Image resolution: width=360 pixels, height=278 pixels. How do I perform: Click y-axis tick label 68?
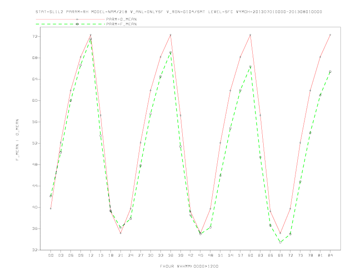click(x=35, y=58)
